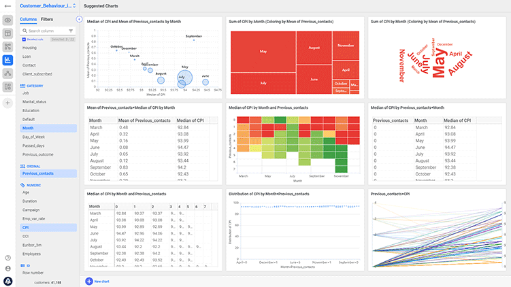511x287 pixels.
Task: Click the Median of CPI by Month heatmap
Action: pyautogui.click(x=295, y=143)
